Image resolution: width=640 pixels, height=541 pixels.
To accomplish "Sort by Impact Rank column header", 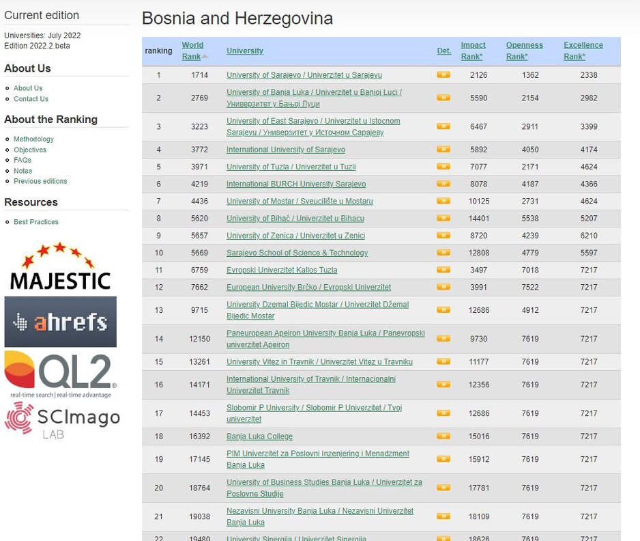I will [473, 51].
